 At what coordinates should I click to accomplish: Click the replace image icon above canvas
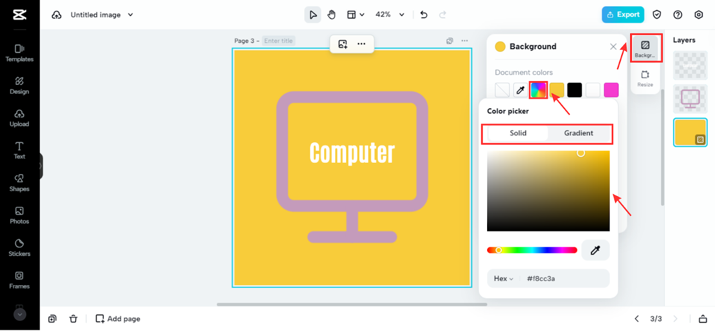(x=343, y=44)
